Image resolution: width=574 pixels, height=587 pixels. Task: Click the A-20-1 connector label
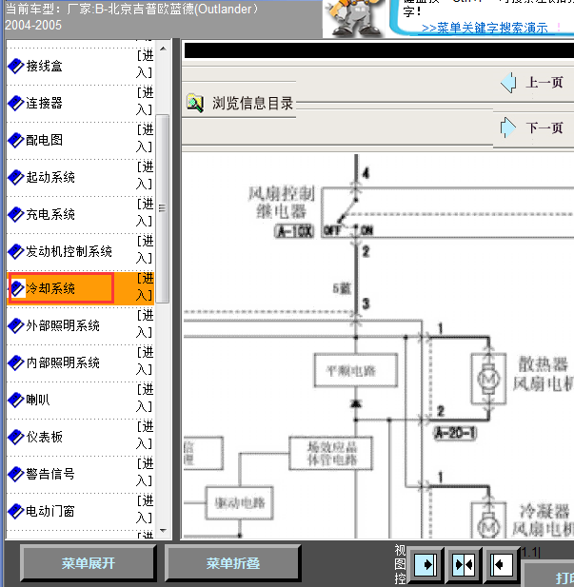click(x=455, y=434)
